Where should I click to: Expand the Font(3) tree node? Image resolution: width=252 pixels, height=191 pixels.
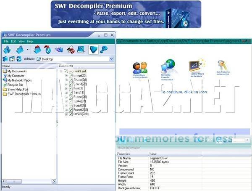(66, 88)
